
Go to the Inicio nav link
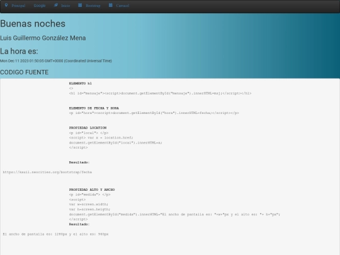(65, 6)
